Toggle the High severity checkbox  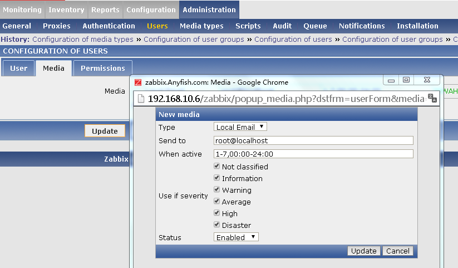[216, 213]
